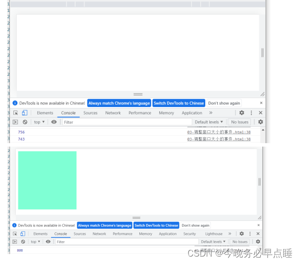Image resolution: width=300 pixels, height=263 pixels.
Task: Close lower DevTools panel
Action: 258,234
